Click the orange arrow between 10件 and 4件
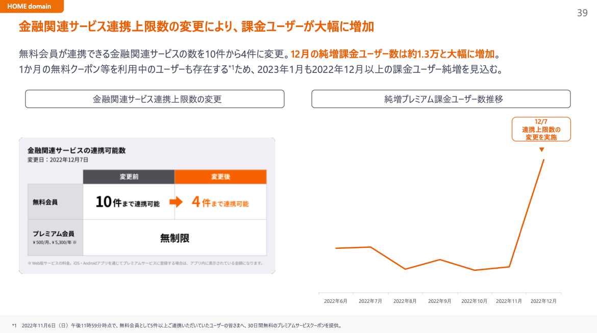Viewport: 597px width, 333px height. 176,202
